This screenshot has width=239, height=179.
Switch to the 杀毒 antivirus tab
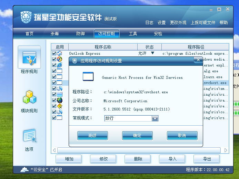[55, 34]
